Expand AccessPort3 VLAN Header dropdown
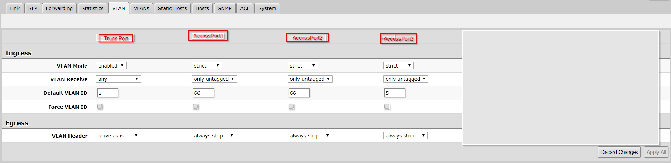This screenshot has height=163, width=671. click(405, 136)
